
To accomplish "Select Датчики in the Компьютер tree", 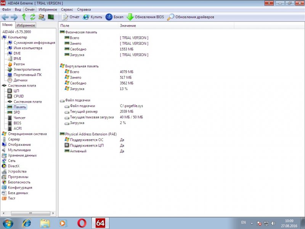I will click(20, 80).
